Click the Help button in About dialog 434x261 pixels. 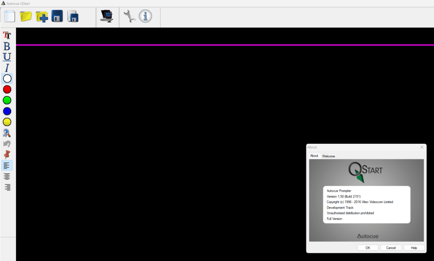point(414,248)
